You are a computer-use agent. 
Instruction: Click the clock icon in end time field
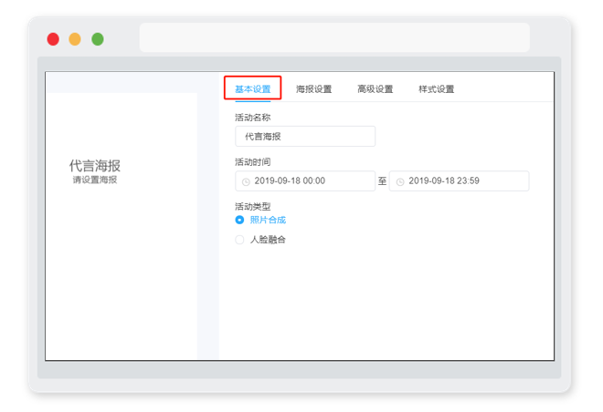400,181
